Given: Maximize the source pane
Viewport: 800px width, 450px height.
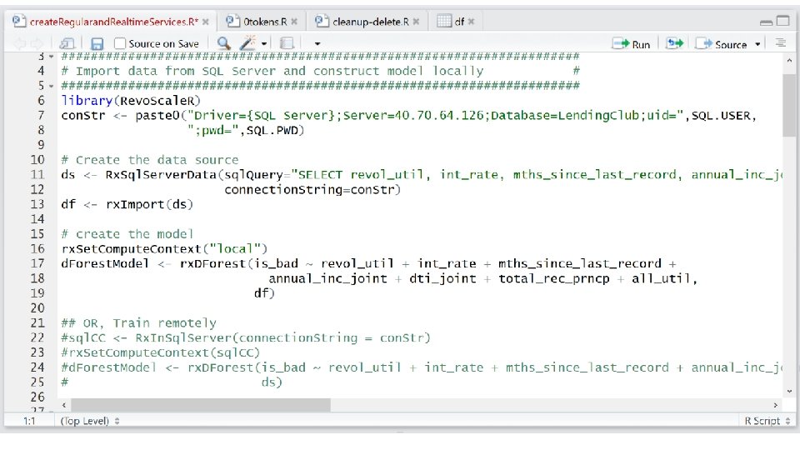Looking at the screenshot, I should coord(782,21).
